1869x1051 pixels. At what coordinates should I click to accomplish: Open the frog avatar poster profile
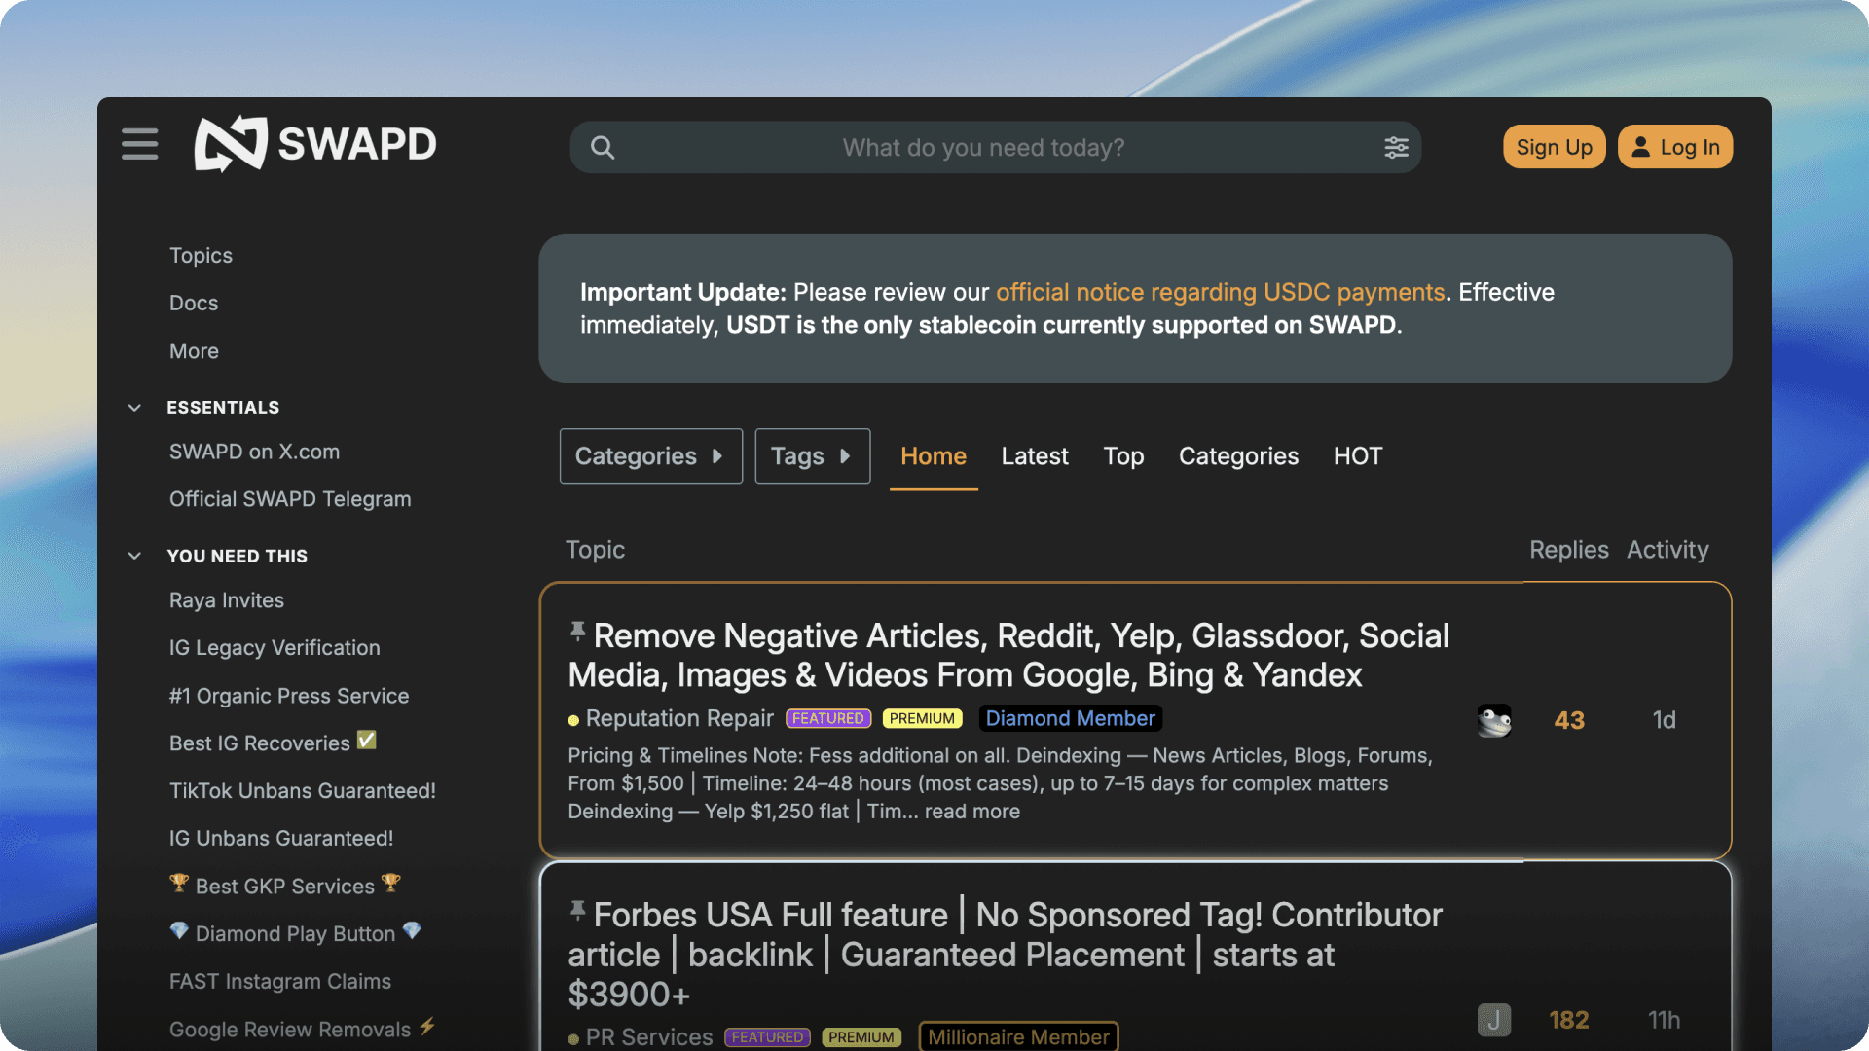click(x=1493, y=720)
